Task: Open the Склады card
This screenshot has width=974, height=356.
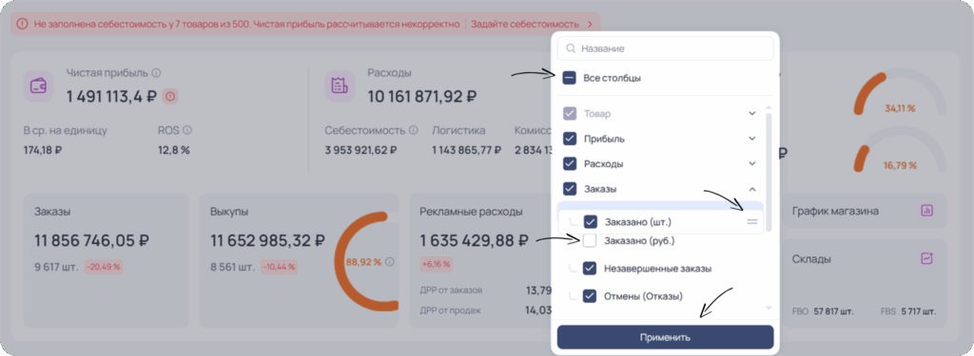Action: [864, 284]
